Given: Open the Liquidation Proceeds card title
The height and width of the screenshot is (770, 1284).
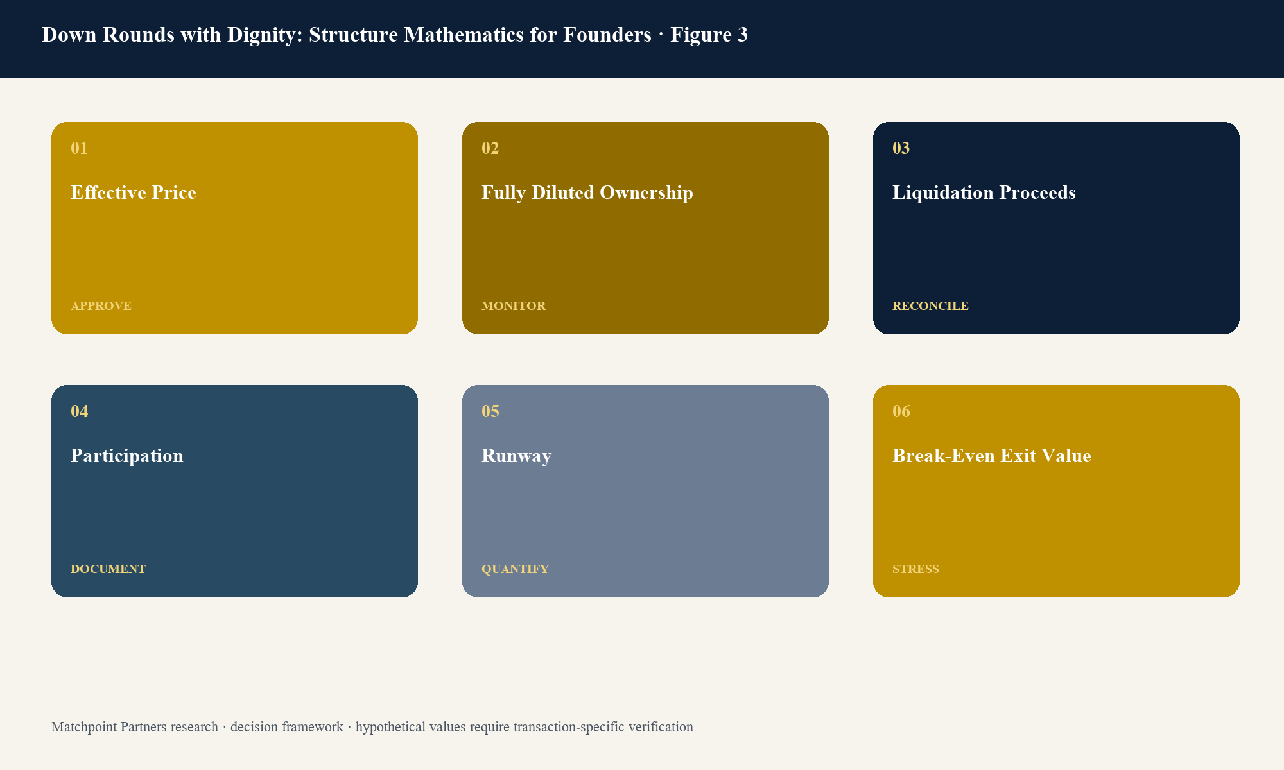Looking at the screenshot, I should click(984, 193).
